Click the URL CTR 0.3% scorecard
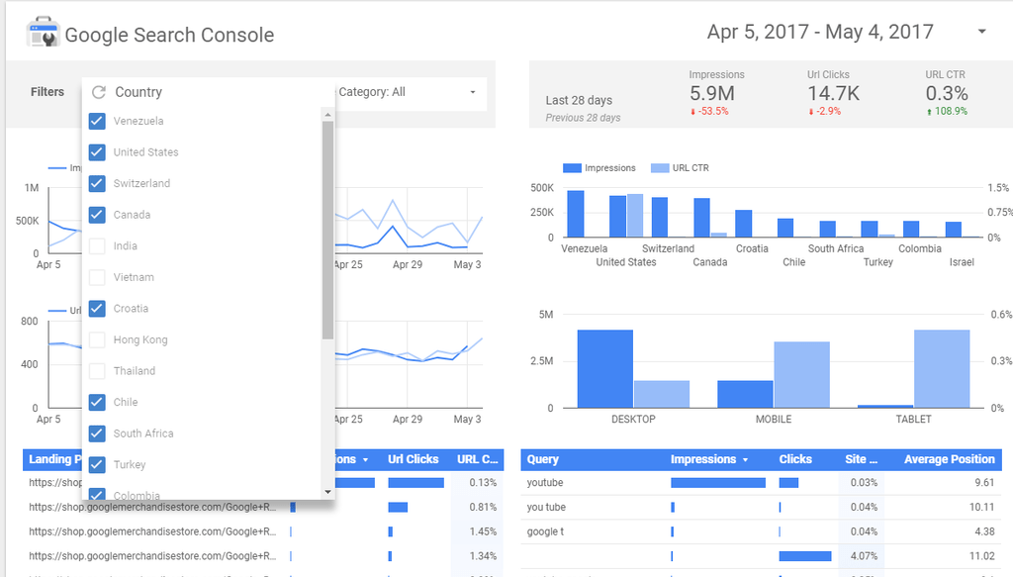The image size is (1013, 577). 947,93
